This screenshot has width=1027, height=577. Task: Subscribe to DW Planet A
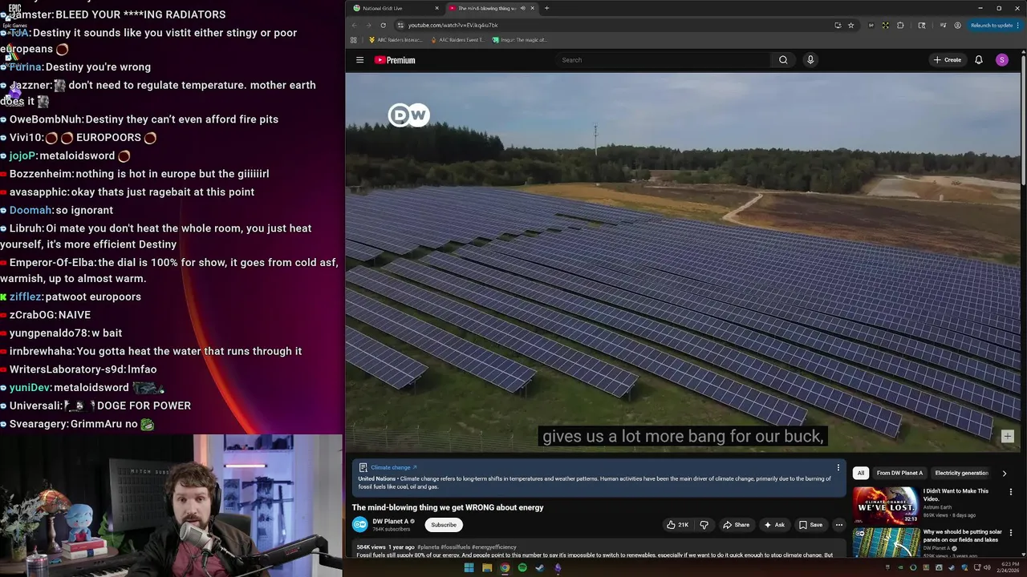(444, 525)
